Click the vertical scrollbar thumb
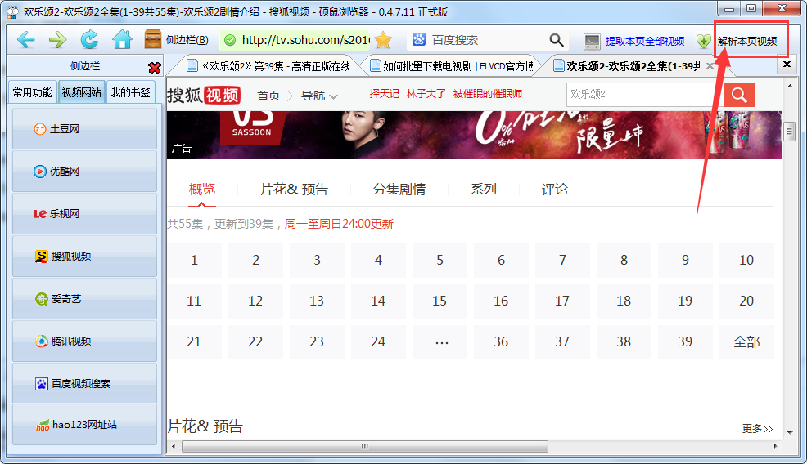The width and height of the screenshot is (807, 464). [790, 132]
